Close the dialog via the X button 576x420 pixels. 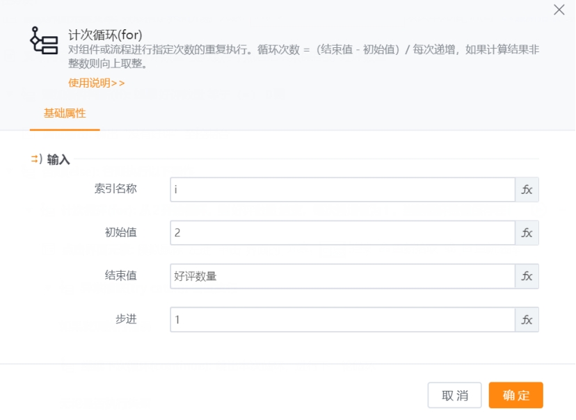point(560,11)
